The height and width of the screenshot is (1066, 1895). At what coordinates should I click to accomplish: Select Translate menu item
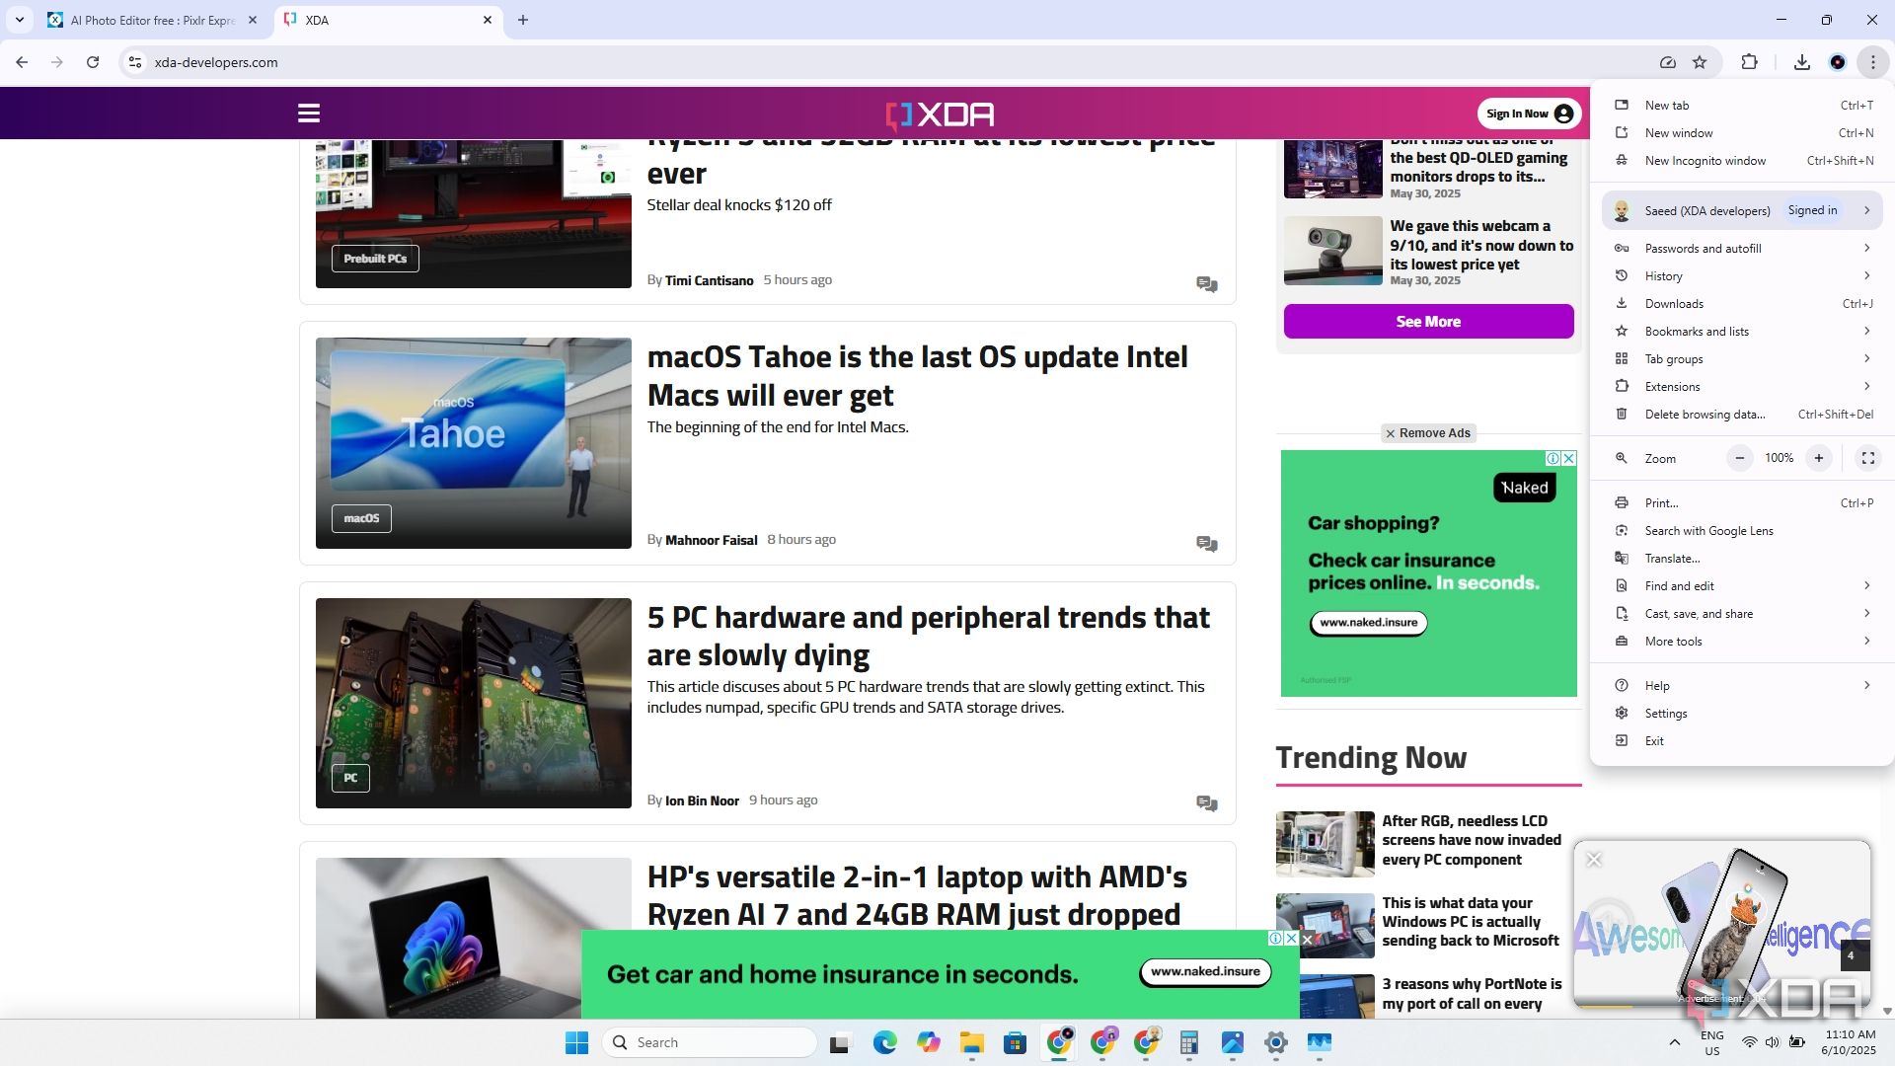pyautogui.click(x=1742, y=559)
